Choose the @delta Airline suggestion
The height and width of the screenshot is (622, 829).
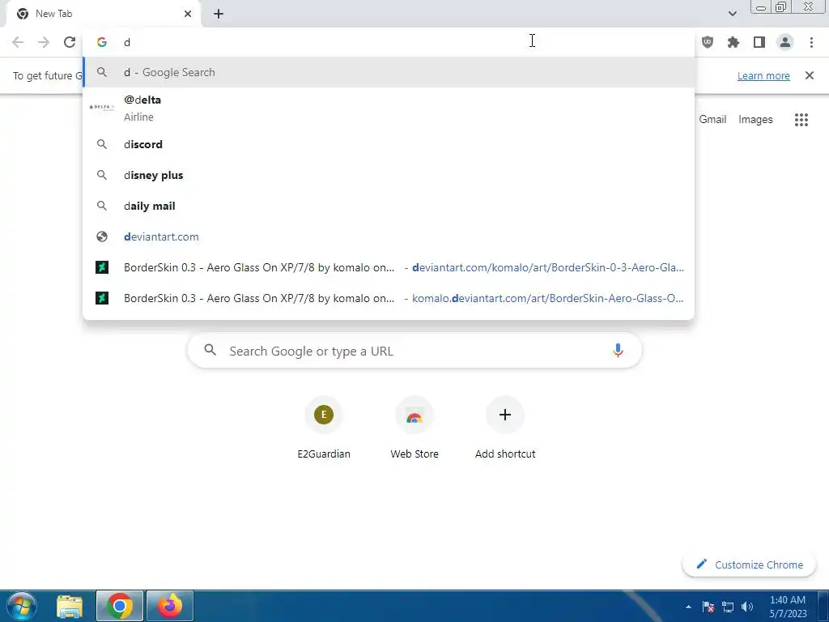tap(389, 108)
